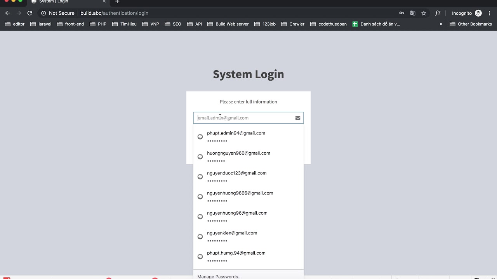Image resolution: width=497 pixels, height=279 pixels.
Task: Select saved account nguyenhuong96@gmail.com
Action: 248,217
